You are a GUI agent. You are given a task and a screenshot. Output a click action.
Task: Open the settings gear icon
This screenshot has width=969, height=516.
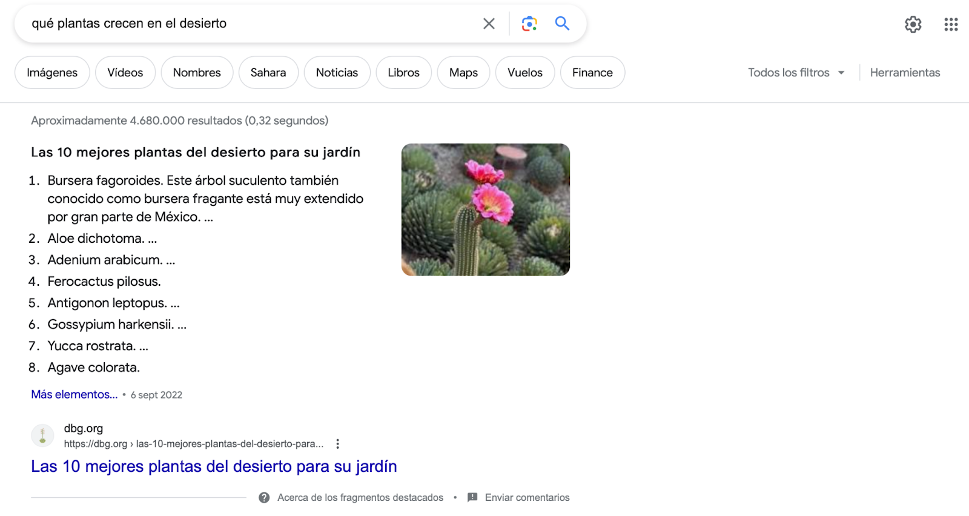pos(913,24)
